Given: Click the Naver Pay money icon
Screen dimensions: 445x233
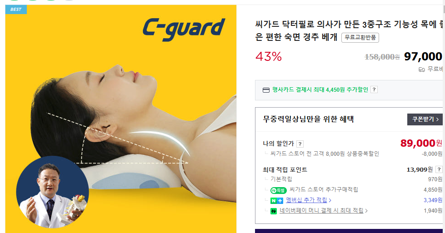Looking at the screenshot, I should (x=274, y=211).
